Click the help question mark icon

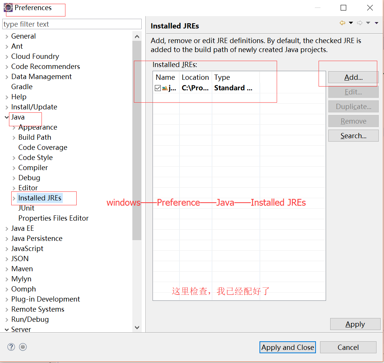pos(11,347)
